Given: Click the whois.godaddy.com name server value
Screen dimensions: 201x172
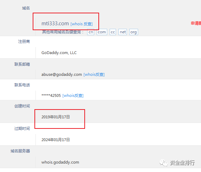Looking at the screenshot, I should pos(60,162).
